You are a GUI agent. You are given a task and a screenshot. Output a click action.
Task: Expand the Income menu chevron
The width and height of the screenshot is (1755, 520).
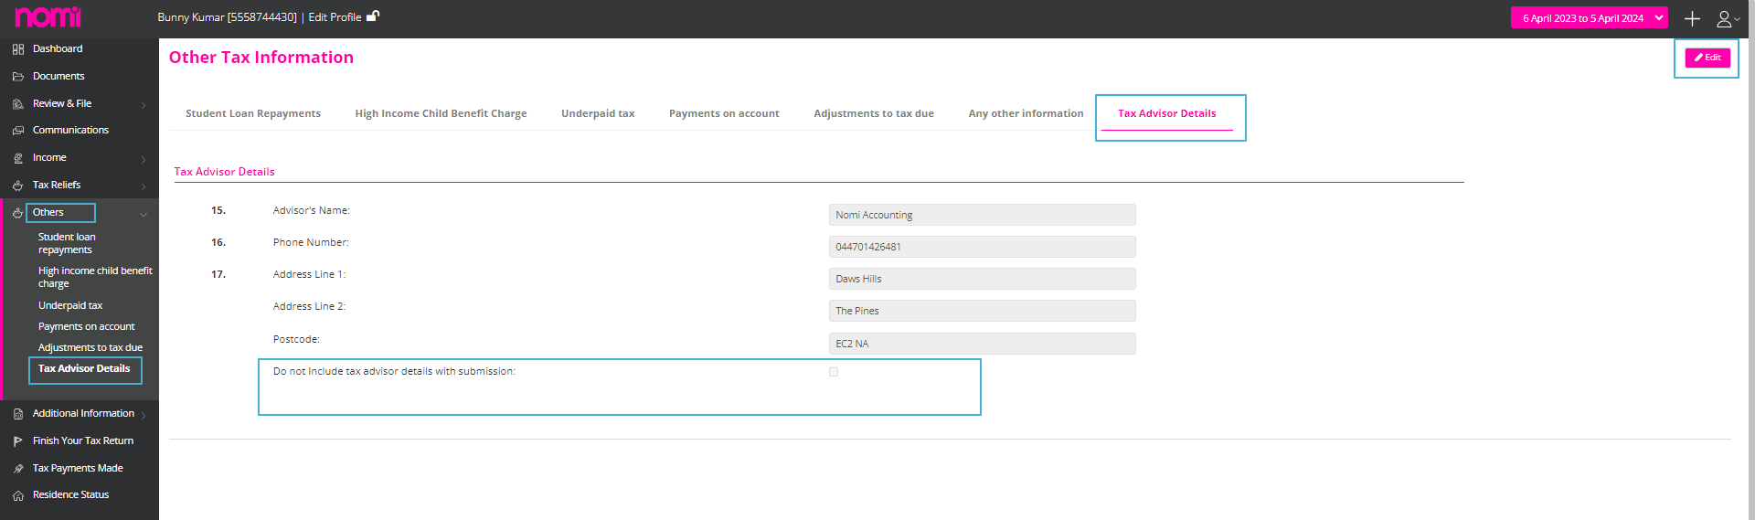[144, 159]
